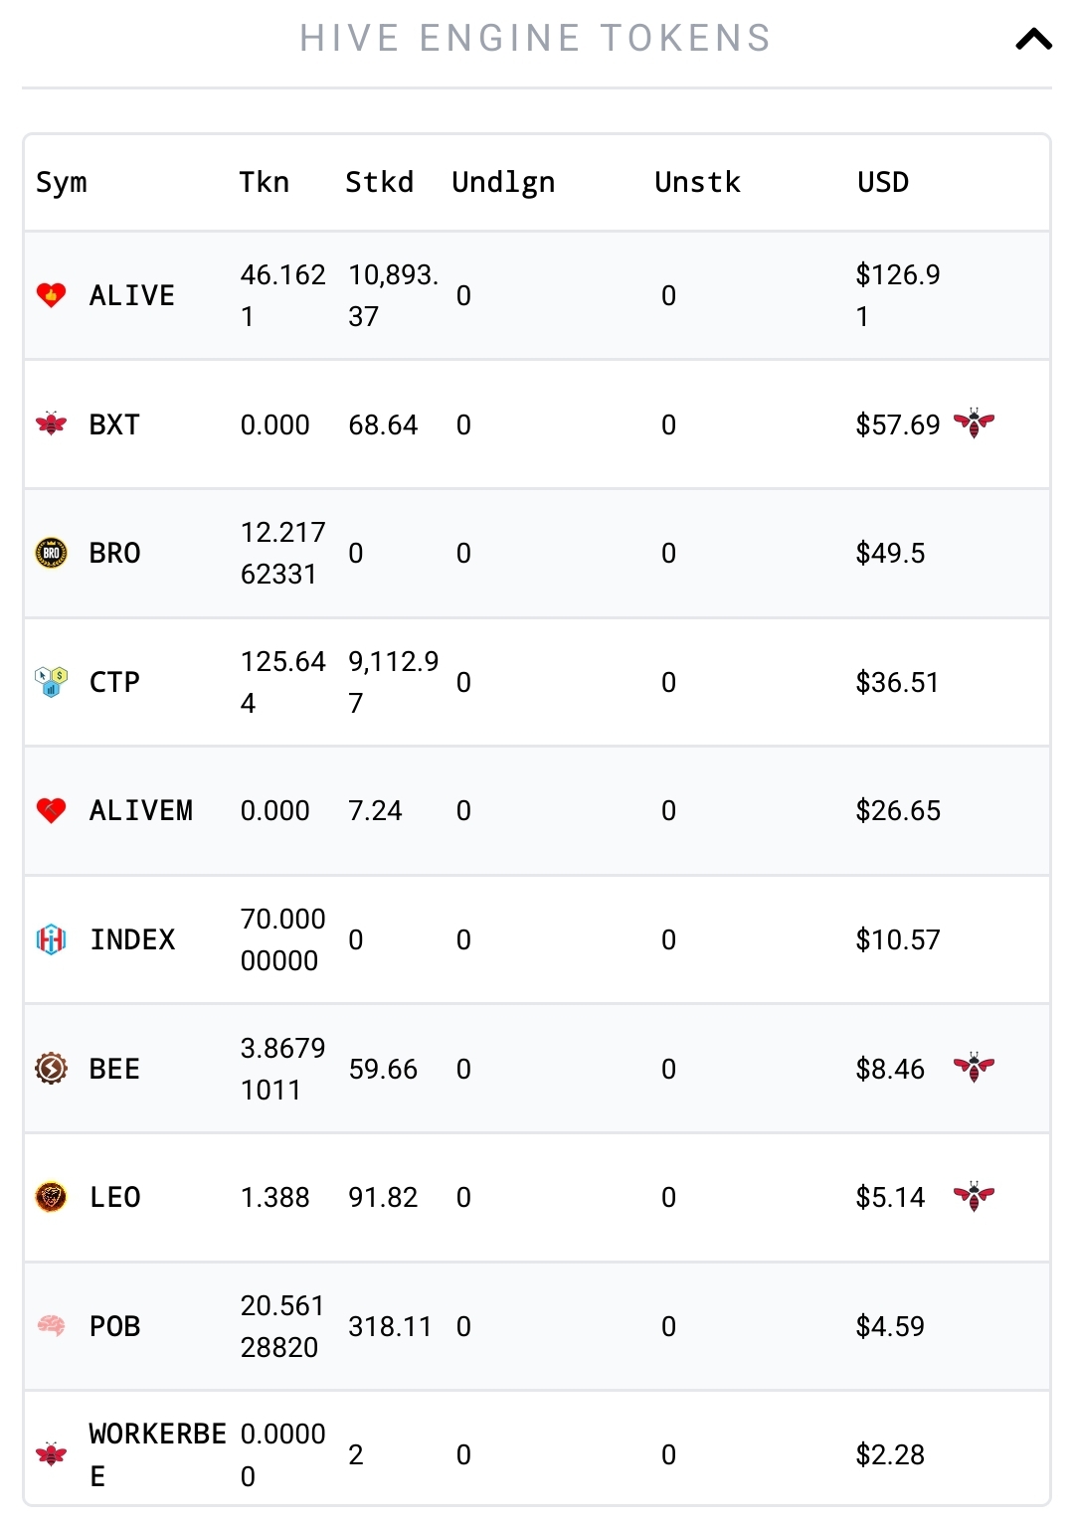
Task: Click the POB brain token icon
Action: pyautogui.click(x=51, y=1326)
